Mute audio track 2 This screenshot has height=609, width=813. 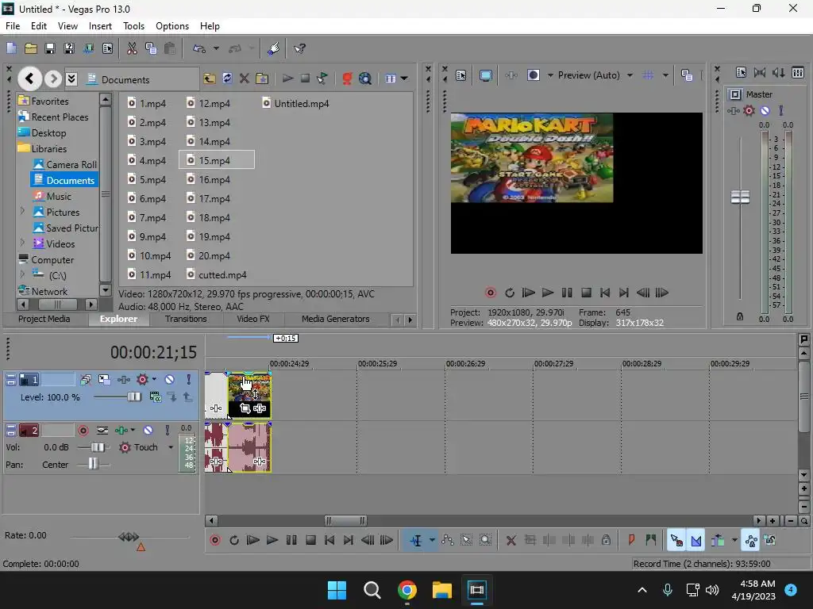click(x=148, y=431)
